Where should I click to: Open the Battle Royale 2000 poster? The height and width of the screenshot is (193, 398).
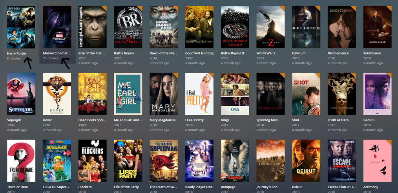(128, 27)
